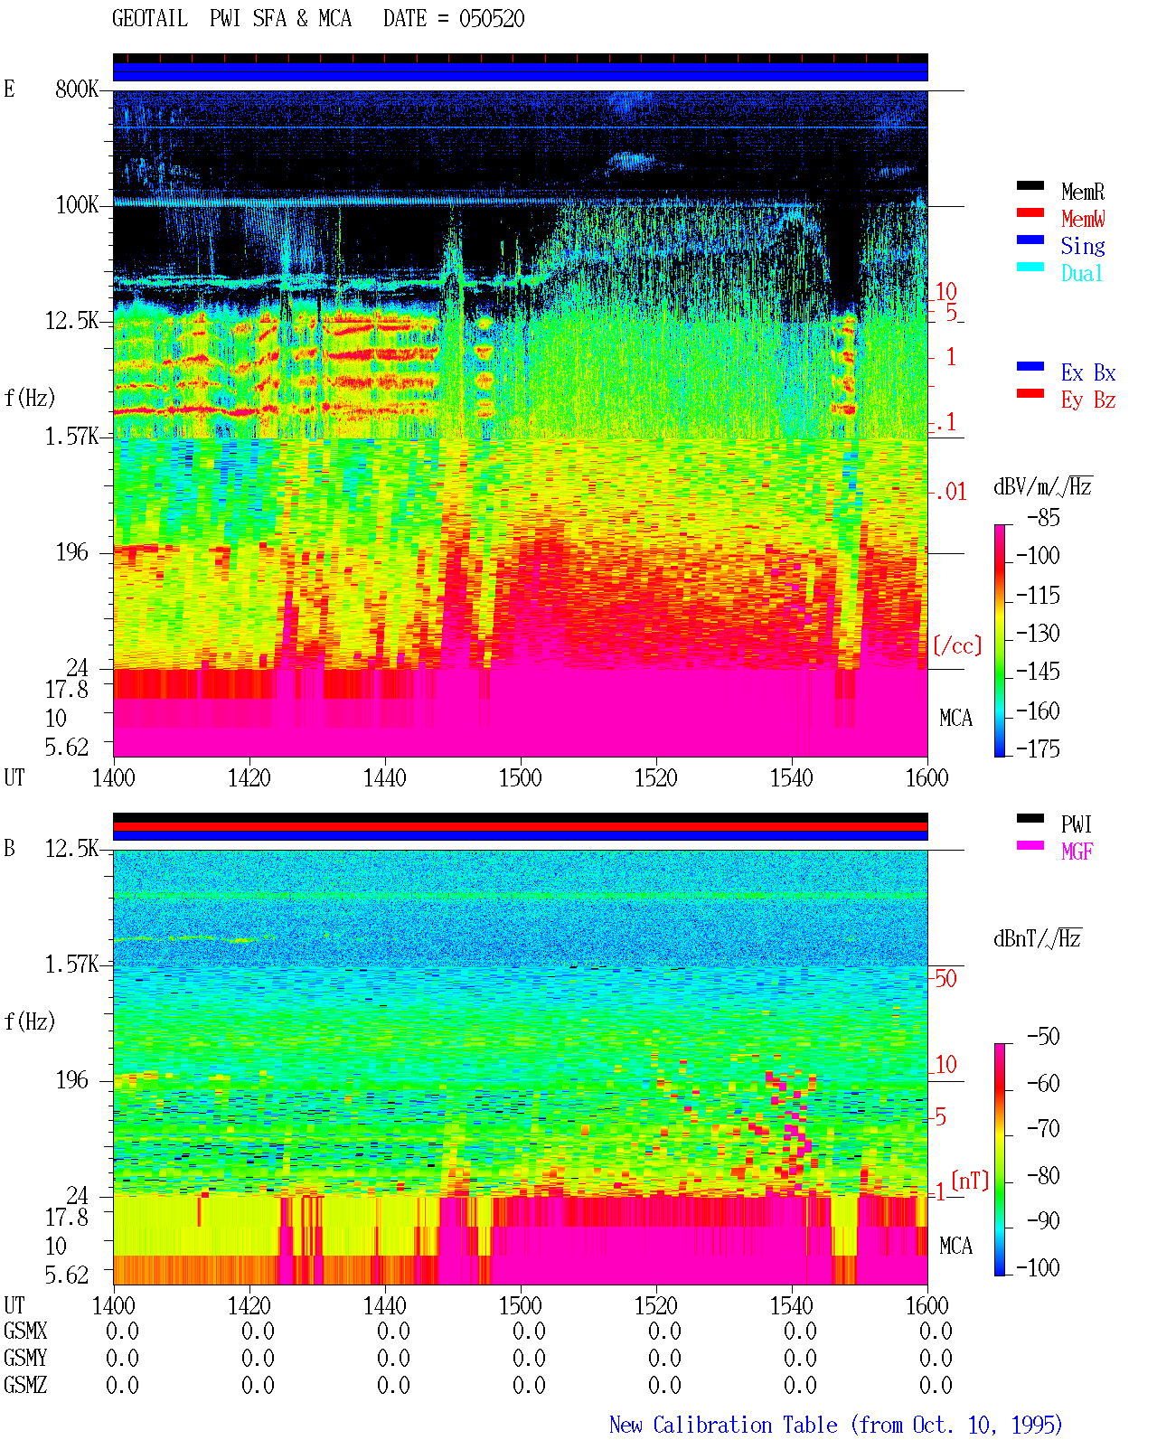The width and height of the screenshot is (1157, 1440).
Task: Click the magnetic field spectrogram plot
Action: tap(521, 1068)
